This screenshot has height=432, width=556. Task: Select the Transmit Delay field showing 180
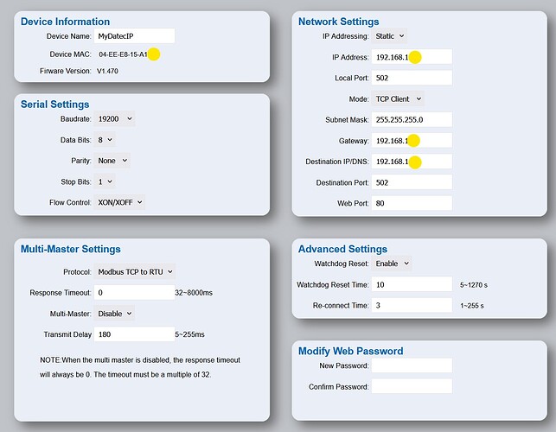pos(134,334)
